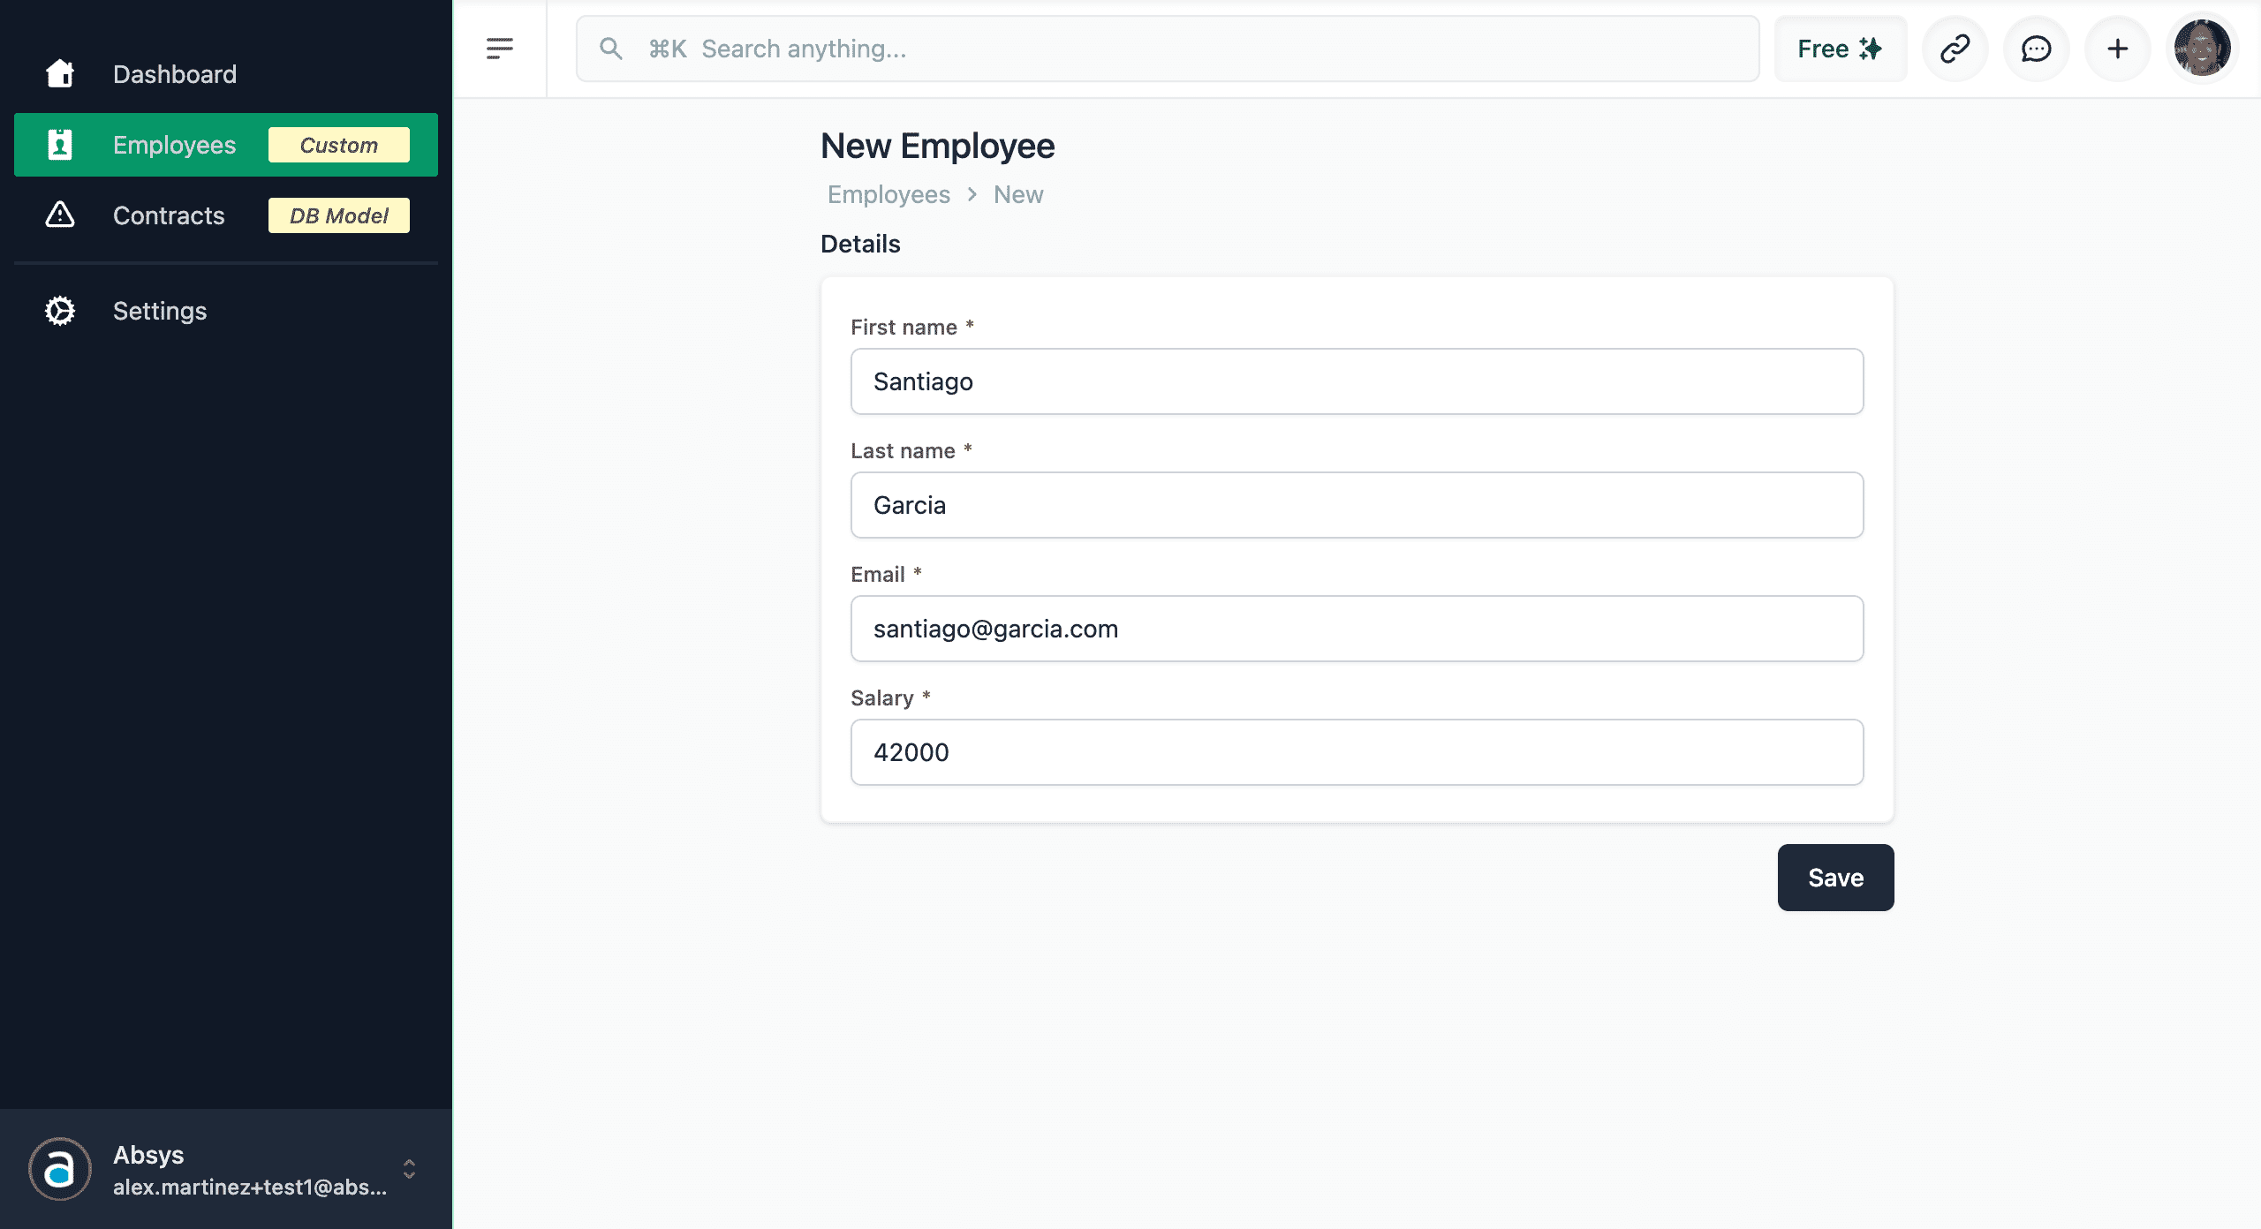The width and height of the screenshot is (2261, 1229).
Task: Click the Free upgrade sparkle button
Action: pyautogui.click(x=1839, y=49)
